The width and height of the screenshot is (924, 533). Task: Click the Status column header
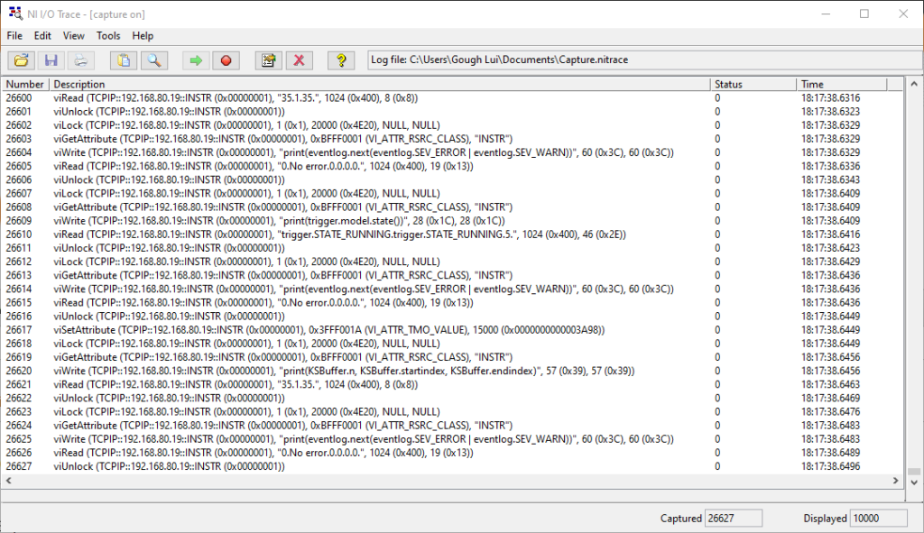(753, 84)
